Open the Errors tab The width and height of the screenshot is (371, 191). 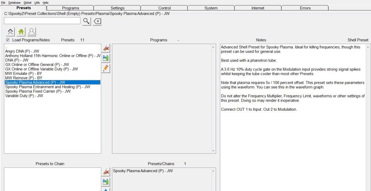pos(305,8)
